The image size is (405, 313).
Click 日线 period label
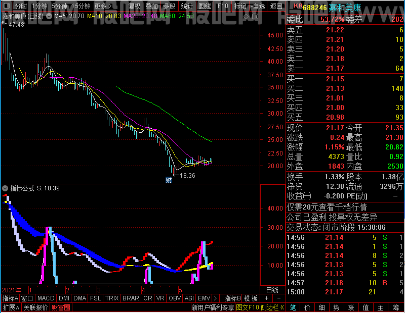coord(272,290)
